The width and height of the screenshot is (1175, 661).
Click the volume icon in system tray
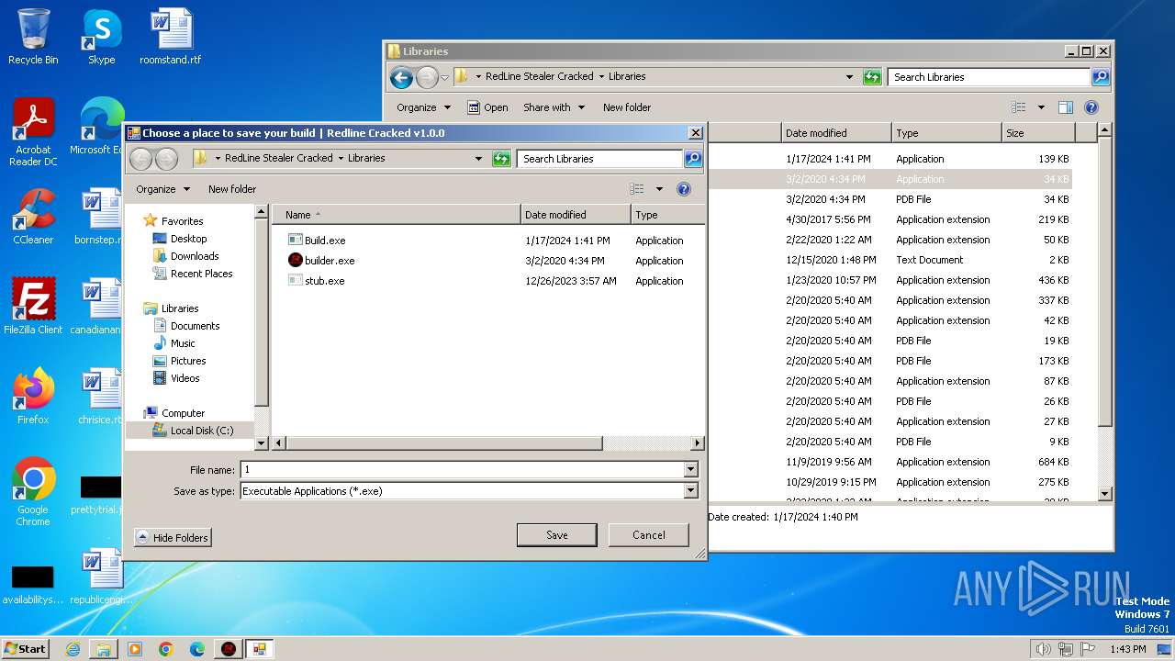tap(1044, 649)
